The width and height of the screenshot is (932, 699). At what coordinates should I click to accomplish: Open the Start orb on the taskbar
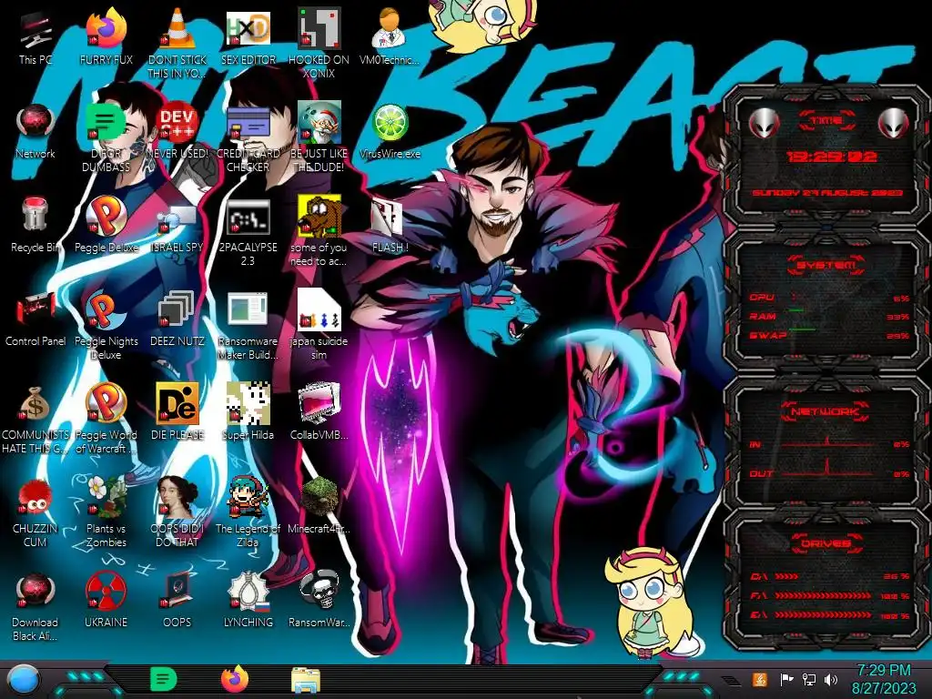coord(23,680)
